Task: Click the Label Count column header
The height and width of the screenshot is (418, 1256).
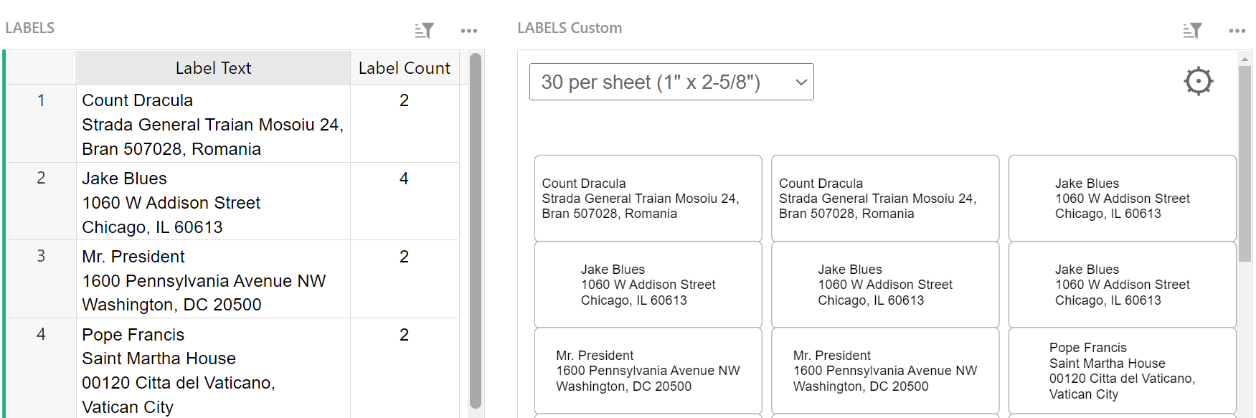Action: [404, 68]
